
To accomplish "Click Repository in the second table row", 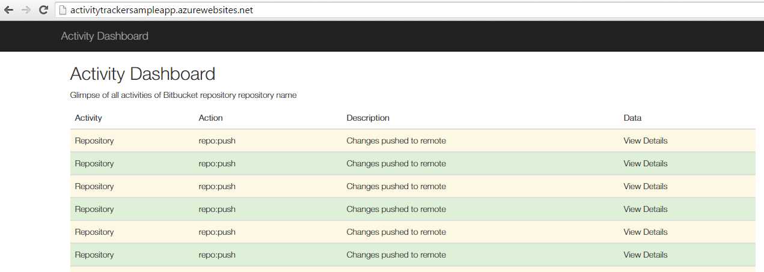I will click(x=94, y=163).
